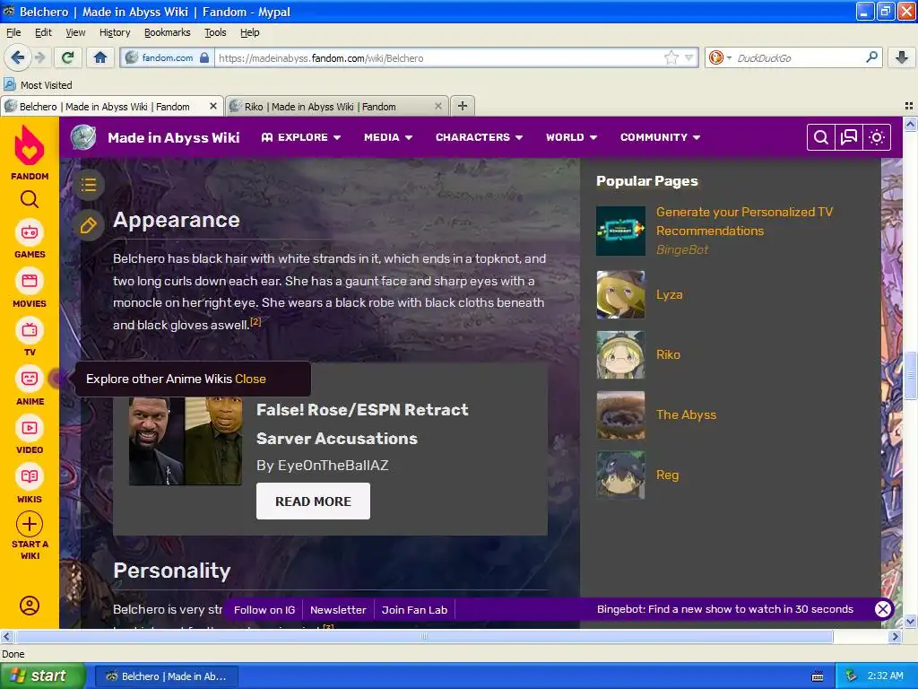Open the wiki search magnifier icon

[821, 137]
